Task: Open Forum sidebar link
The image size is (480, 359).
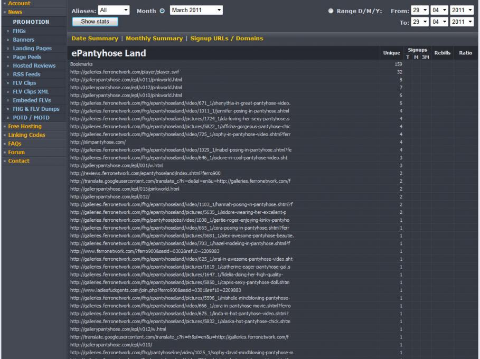Action: pyautogui.click(x=16, y=152)
